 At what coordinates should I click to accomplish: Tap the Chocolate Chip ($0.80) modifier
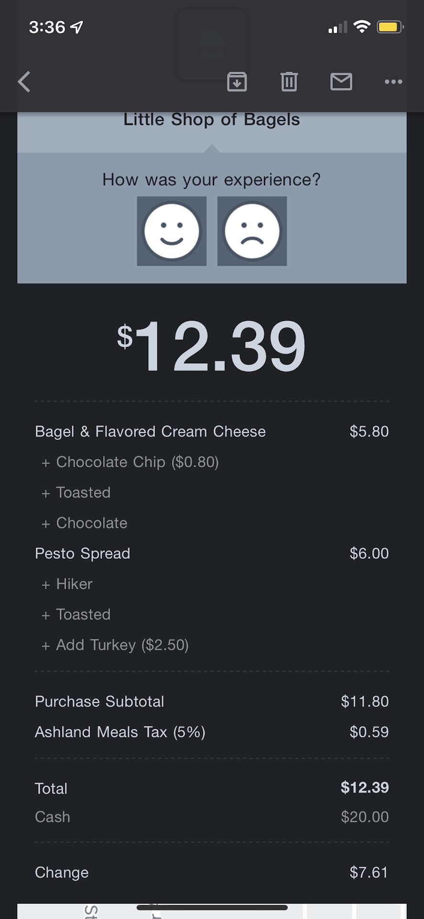point(137,462)
